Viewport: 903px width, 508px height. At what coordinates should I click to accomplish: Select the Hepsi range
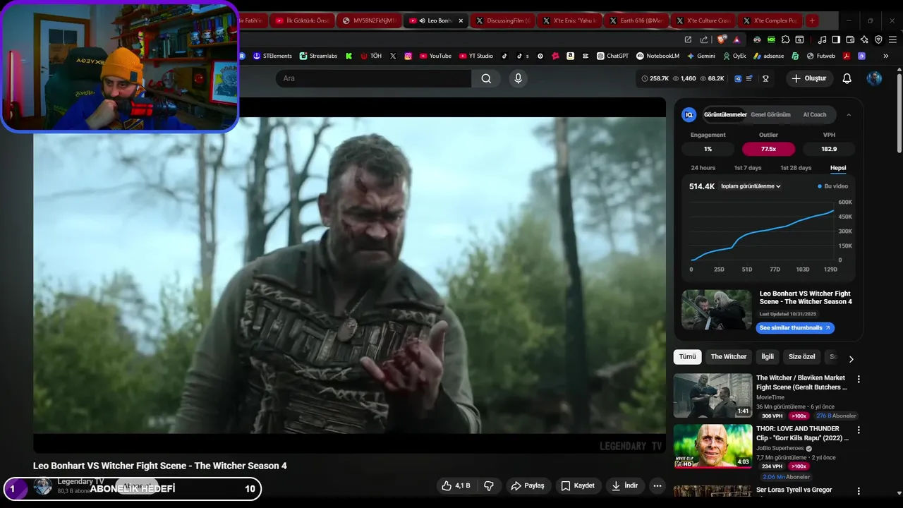[838, 168]
